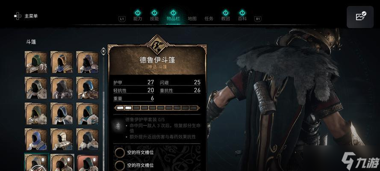Select the green-hooded cloak in first row
Image resolution: width=380 pixels, height=171 pixels.
pyautogui.click(x=36, y=62)
